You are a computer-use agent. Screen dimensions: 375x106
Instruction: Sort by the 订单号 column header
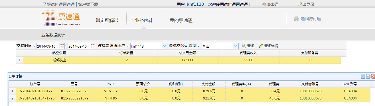35,84
